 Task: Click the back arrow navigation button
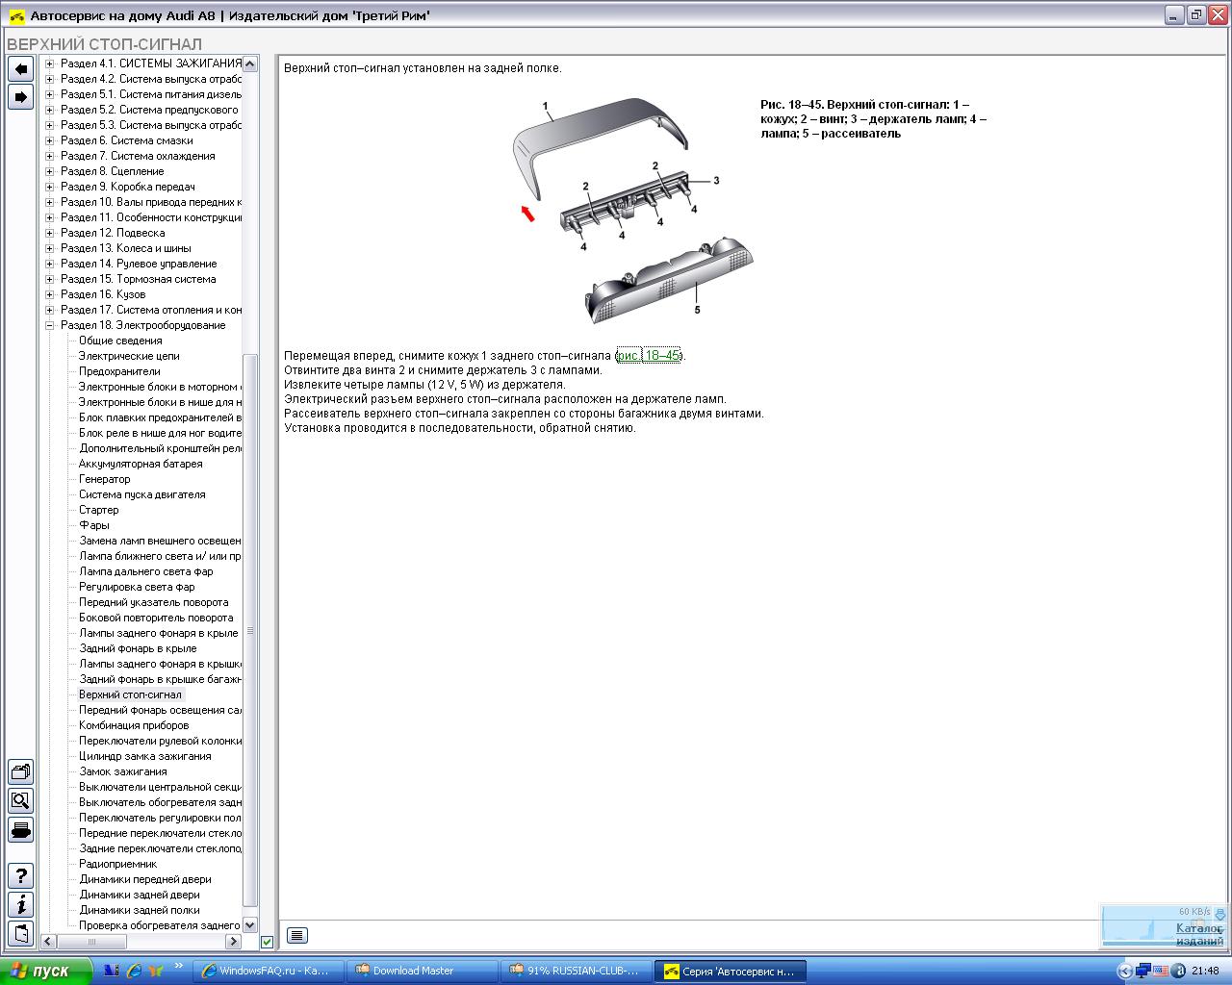coord(20,68)
